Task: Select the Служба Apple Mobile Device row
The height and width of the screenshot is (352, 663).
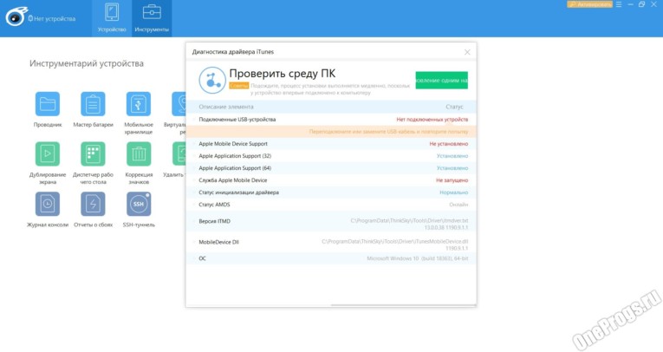Action: click(331, 180)
